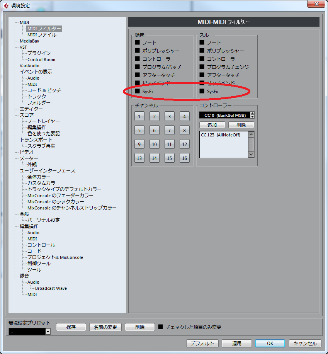This screenshot has height=354, width=328.
Task: Open カスタムカラー settings
Action: pyautogui.click(x=44, y=183)
